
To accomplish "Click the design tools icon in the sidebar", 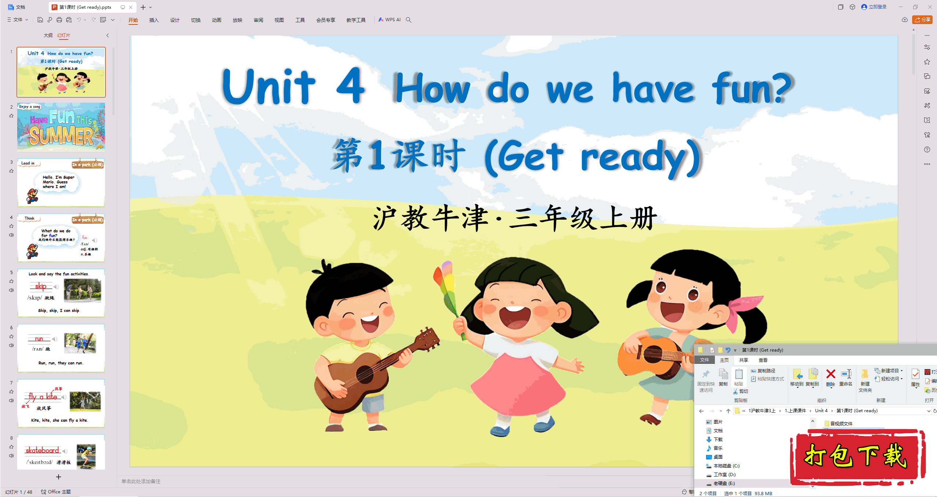I will 927,106.
